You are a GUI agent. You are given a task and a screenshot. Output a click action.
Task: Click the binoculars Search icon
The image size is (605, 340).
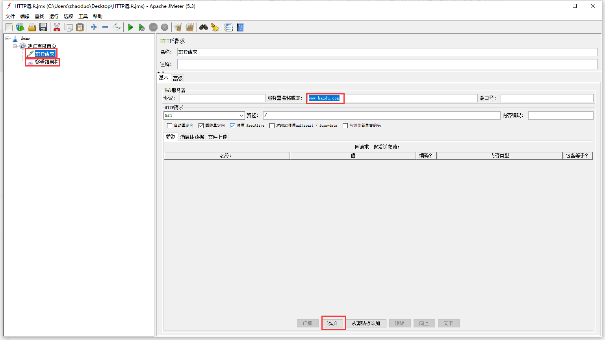pyautogui.click(x=203, y=27)
